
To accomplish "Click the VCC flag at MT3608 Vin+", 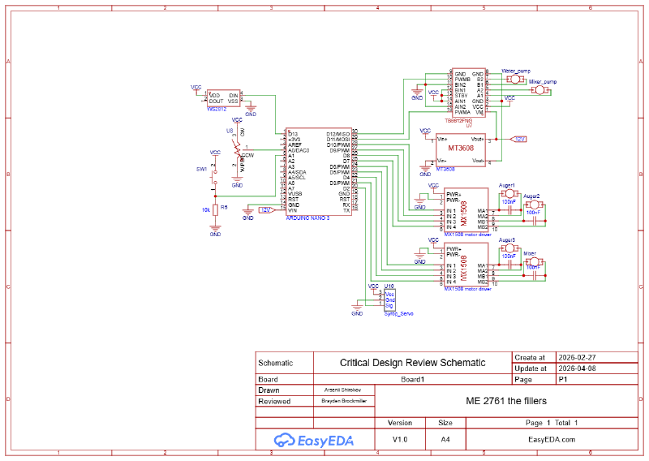I will (425, 132).
